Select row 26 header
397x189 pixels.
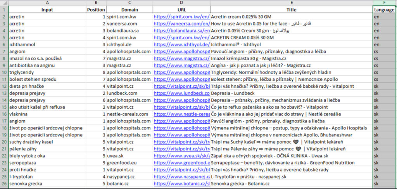4,184
